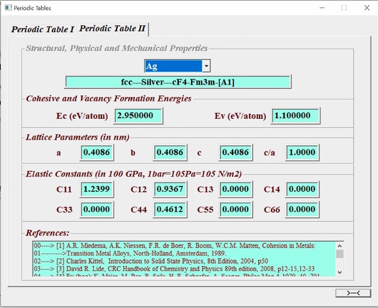Image resolution: width=378 pixels, height=308 pixels.
Task: Click the Periodic Tables window title icon
Action: (8, 8)
